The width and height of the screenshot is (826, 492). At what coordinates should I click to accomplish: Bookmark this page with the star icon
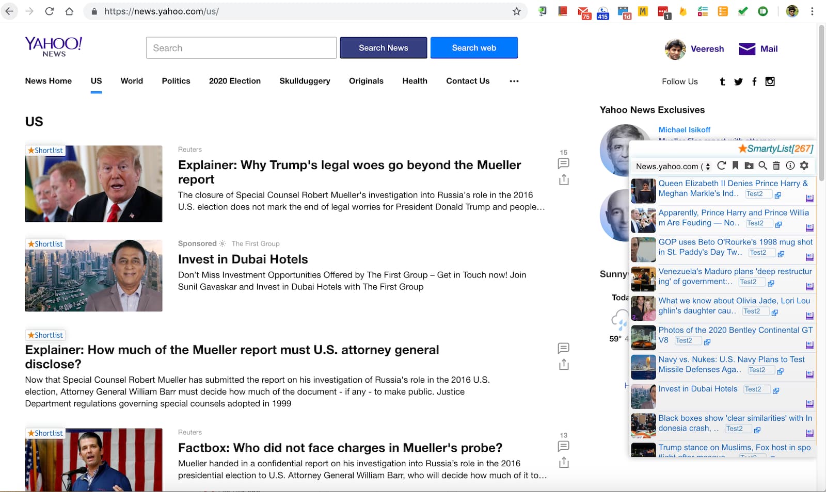[x=516, y=11]
